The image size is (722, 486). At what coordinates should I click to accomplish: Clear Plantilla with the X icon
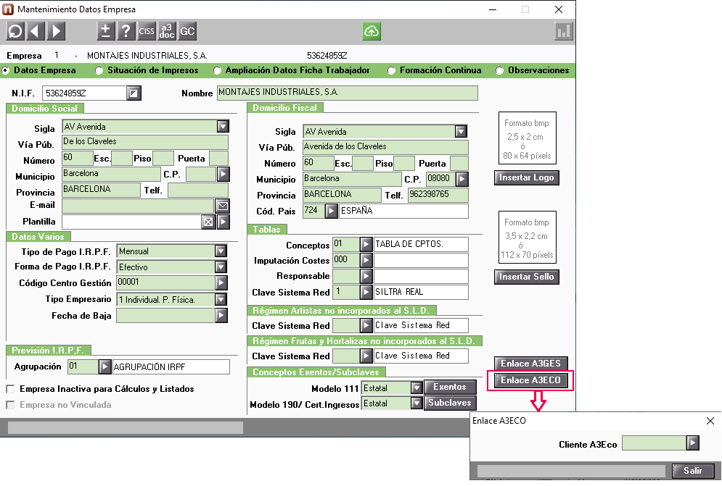pyautogui.click(x=208, y=222)
